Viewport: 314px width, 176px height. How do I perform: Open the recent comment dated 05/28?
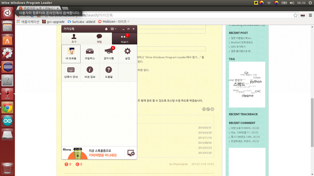pyautogui.click(x=245, y=128)
